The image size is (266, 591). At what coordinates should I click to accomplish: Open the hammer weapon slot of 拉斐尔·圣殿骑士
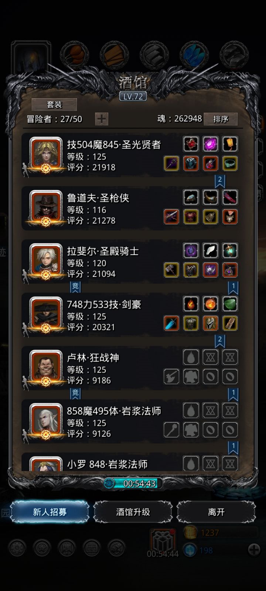[x=171, y=270]
